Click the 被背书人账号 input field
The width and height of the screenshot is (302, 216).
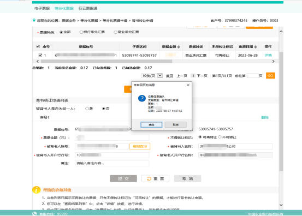coord(102,146)
